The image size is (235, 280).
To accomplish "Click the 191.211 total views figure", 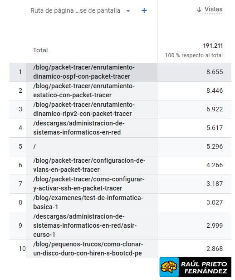I will [x=213, y=46].
